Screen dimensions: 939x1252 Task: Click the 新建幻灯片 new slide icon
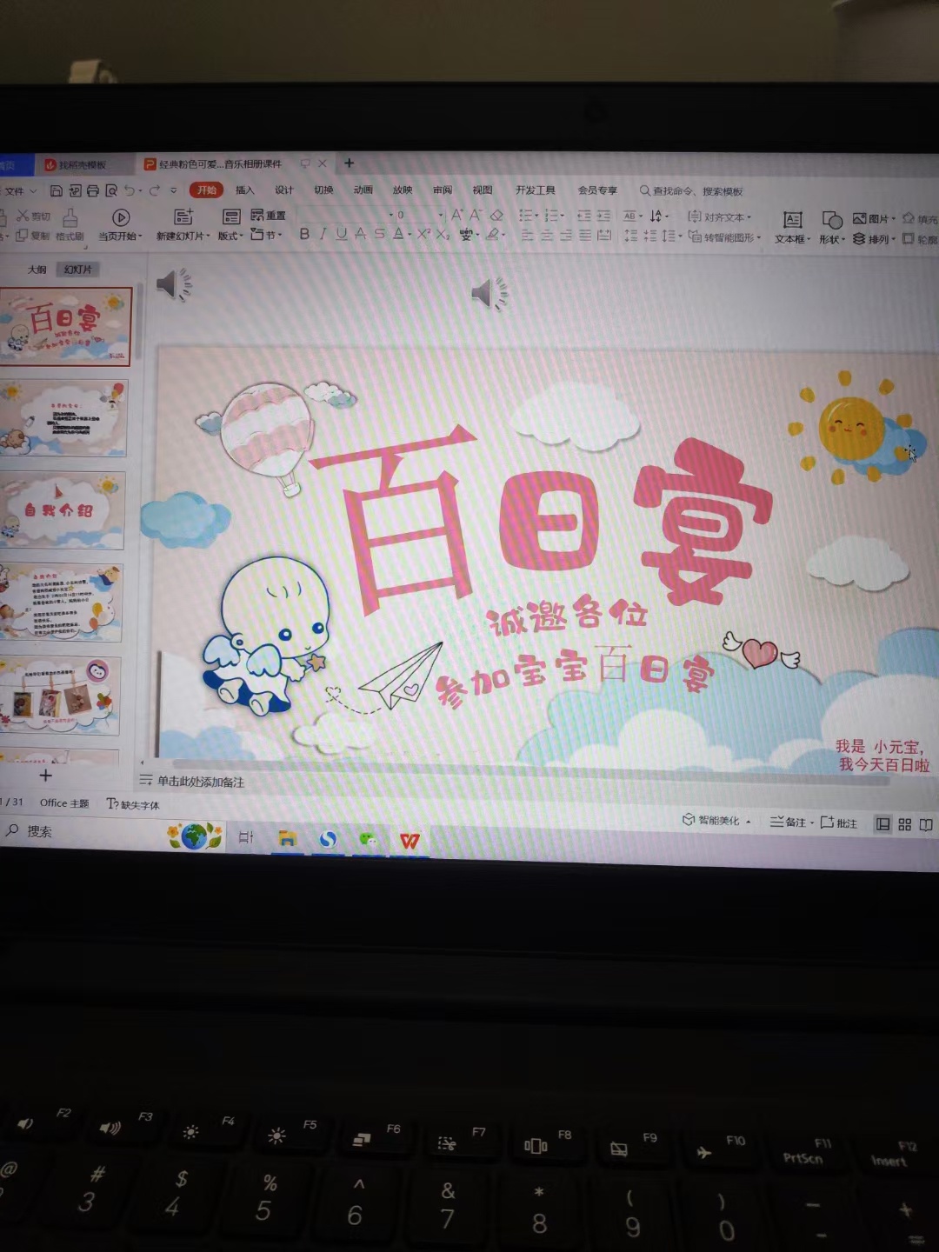[183, 217]
